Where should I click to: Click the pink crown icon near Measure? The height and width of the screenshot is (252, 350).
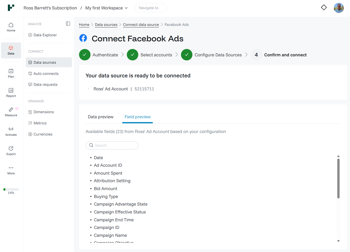click(17, 108)
